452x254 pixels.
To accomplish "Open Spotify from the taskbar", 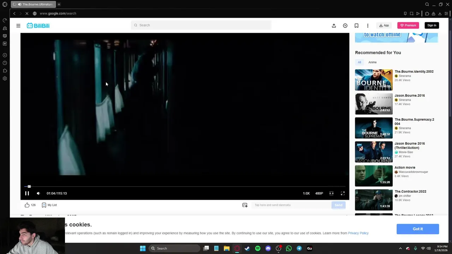I will (257, 248).
